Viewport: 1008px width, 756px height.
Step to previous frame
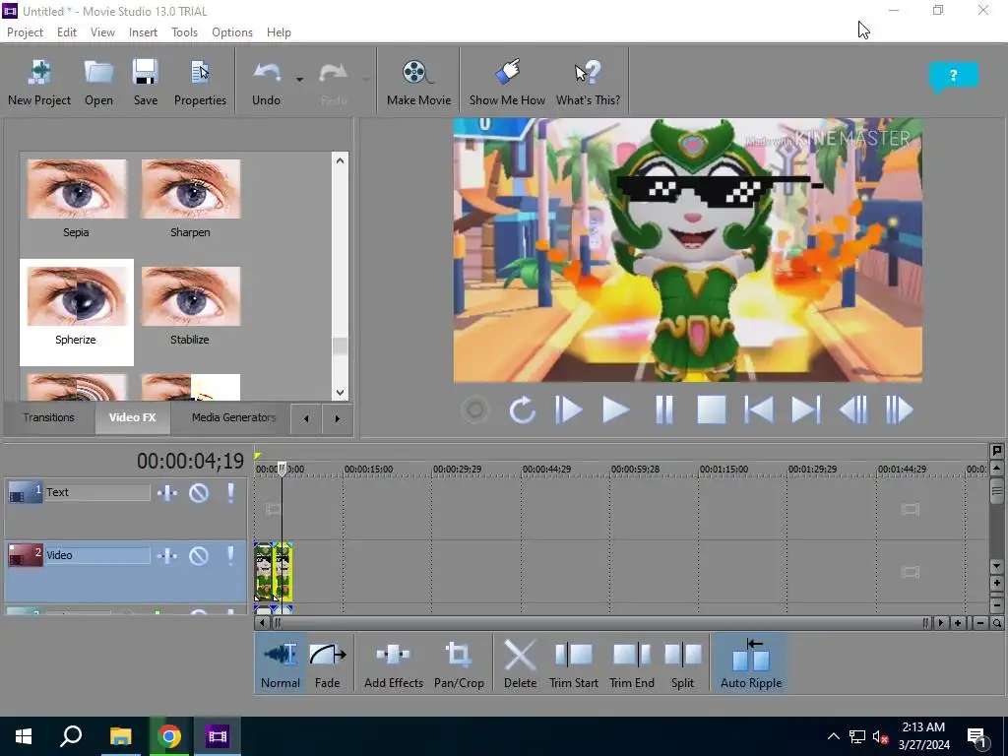[853, 410]
